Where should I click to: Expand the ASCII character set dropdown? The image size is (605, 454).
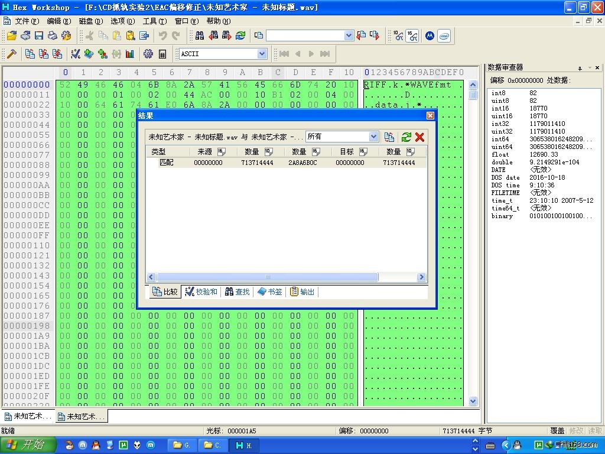point(262,54)
